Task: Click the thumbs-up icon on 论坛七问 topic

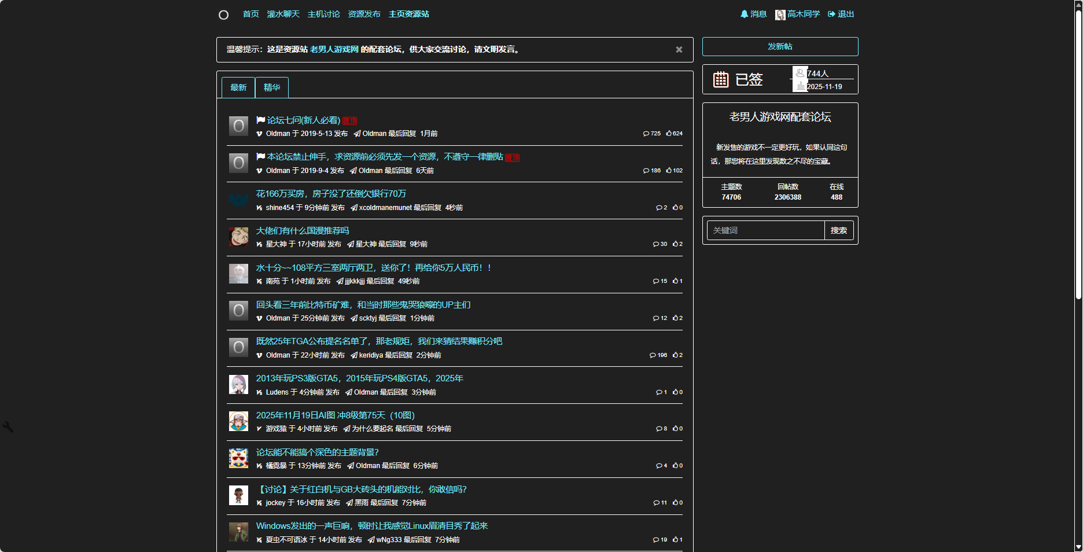Action: pos(669,133)
